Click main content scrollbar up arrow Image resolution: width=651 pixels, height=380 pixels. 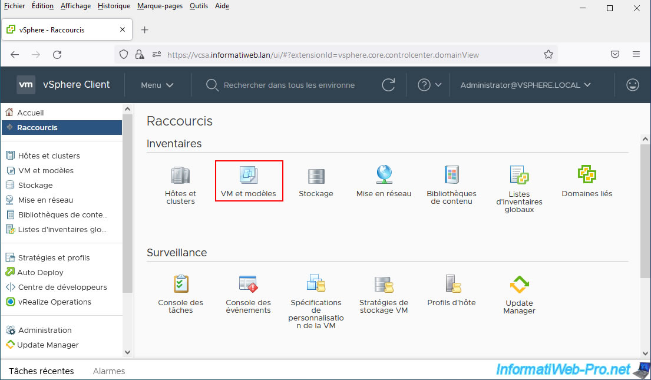645,139
